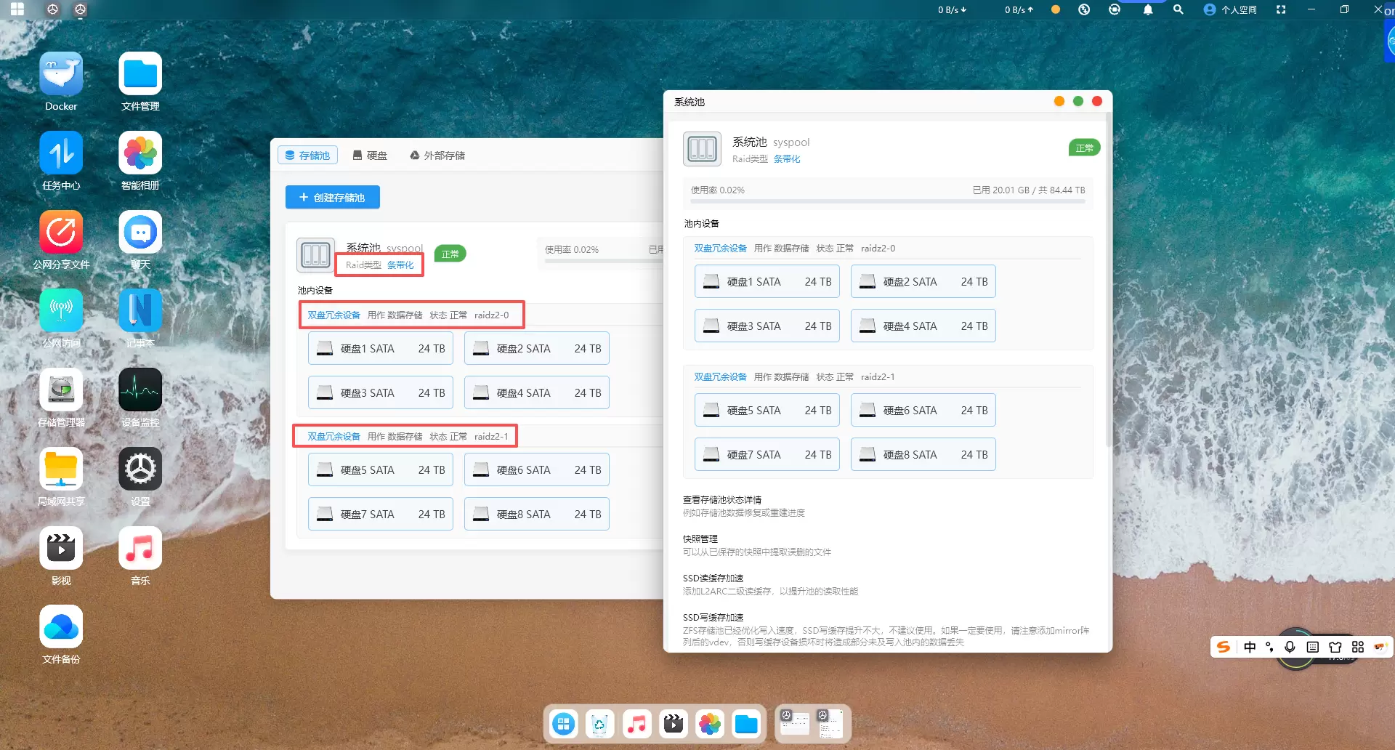
Task: Click the 创建存储池 button
Action: [333, 198]
